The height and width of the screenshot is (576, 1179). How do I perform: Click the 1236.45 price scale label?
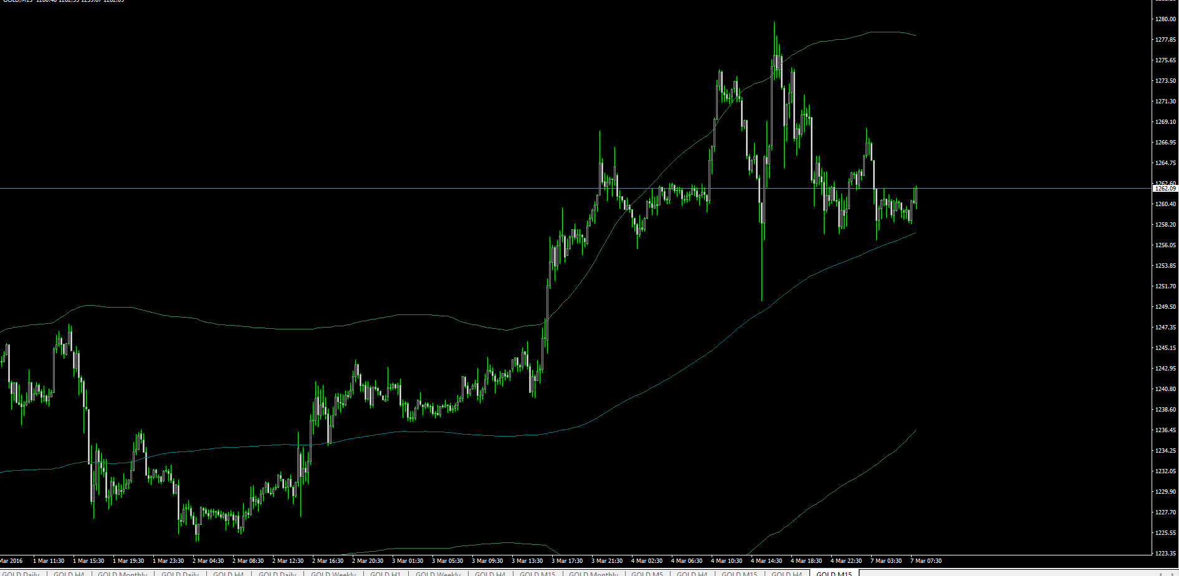point(1165,430)
